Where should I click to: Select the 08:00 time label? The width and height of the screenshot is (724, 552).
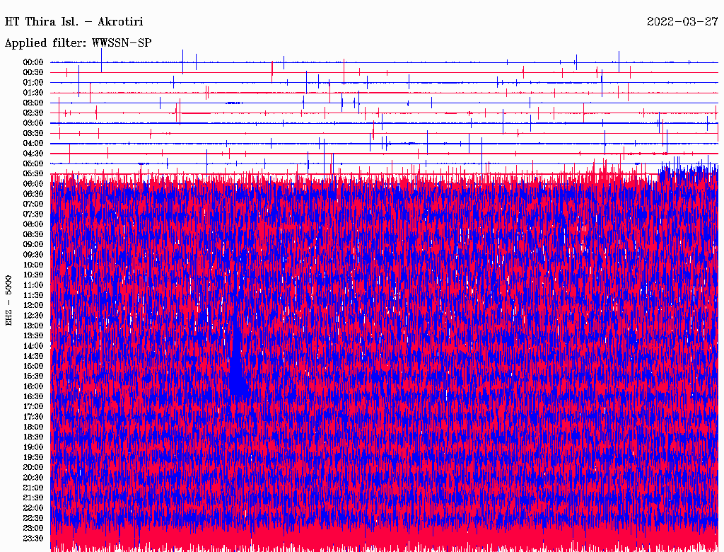point(33,224)
